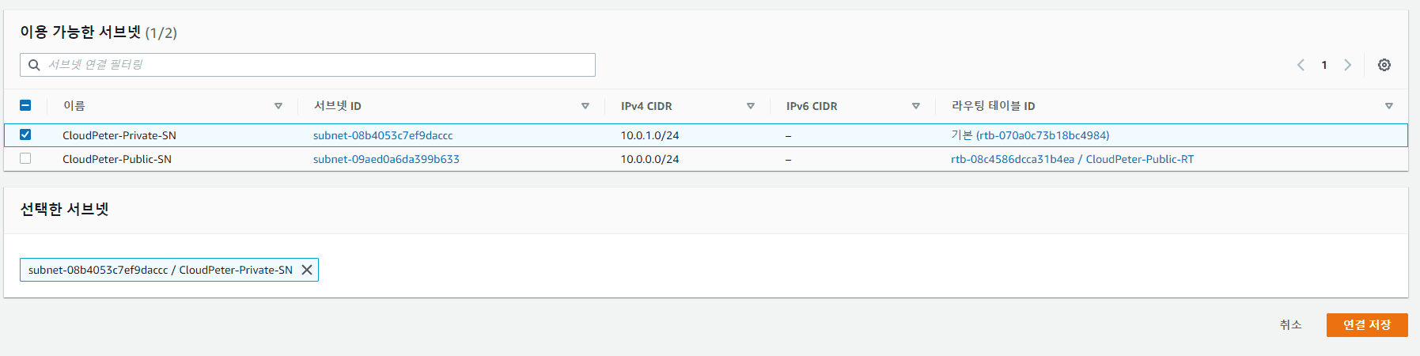Sort by IPv4 CIDR column arrow
1420x356 pixels.
coord(750,106)
